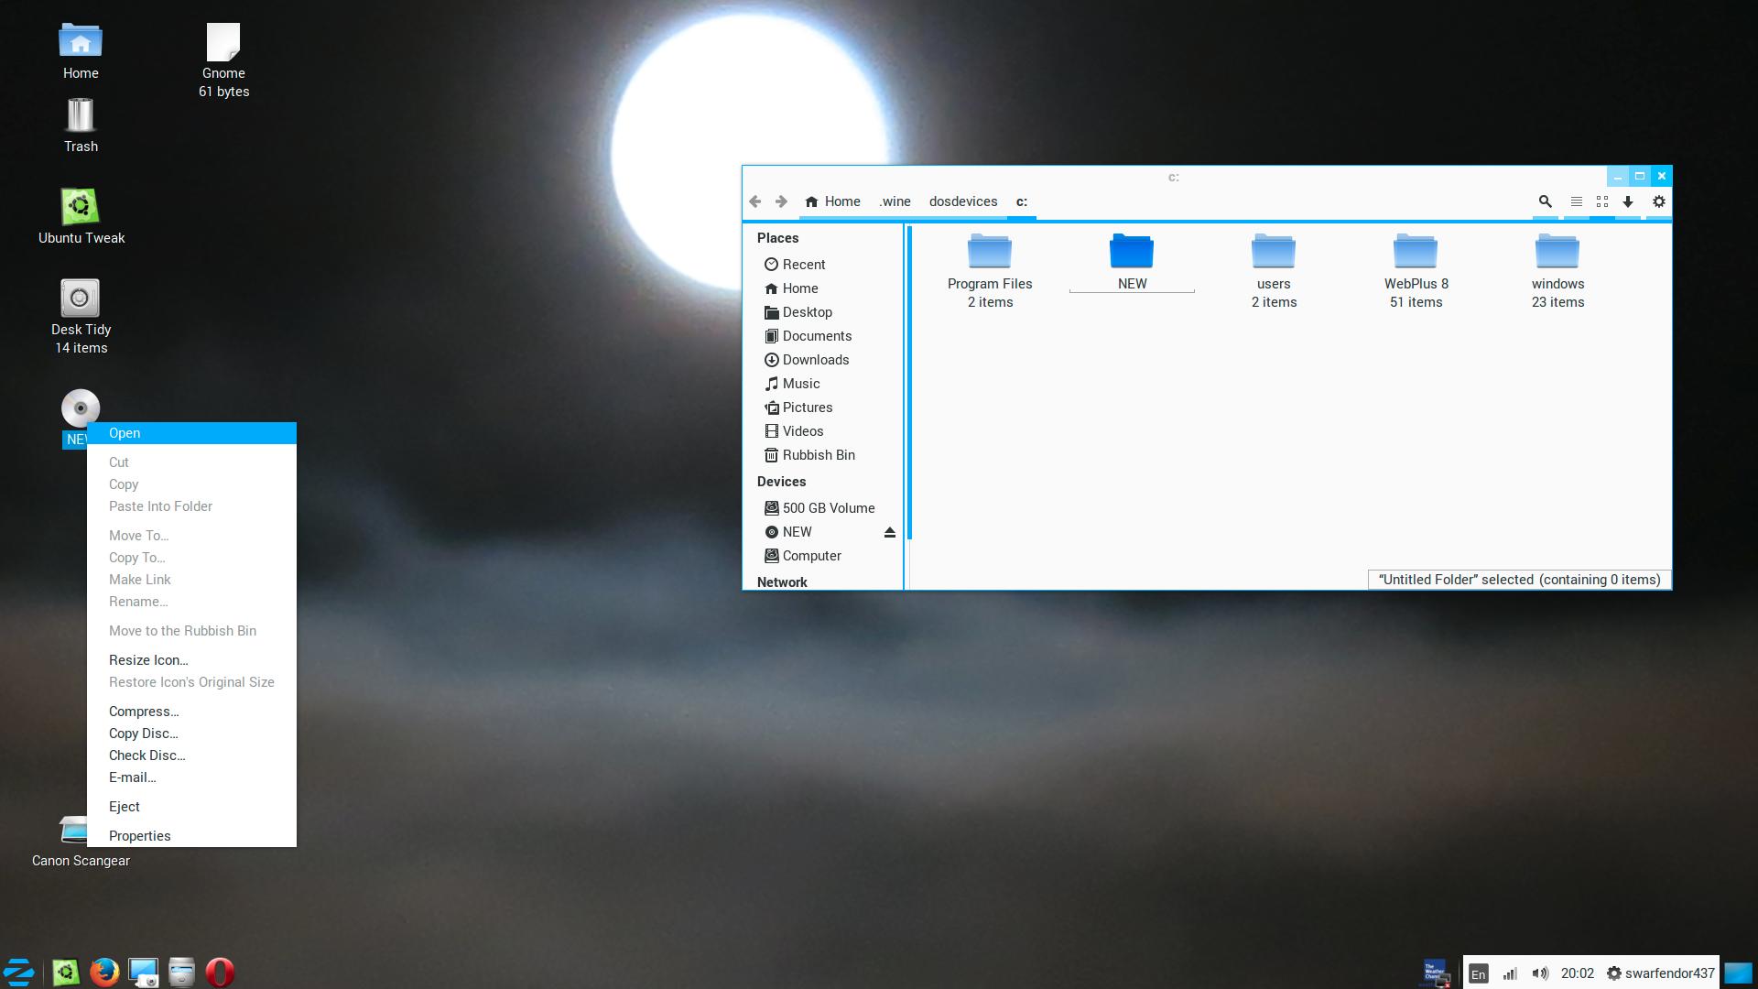The height and width of the screenshot is (989, 1758).
Task: Click the dosdevices path button
Action: pyautogui.click(x=962, y=201)
